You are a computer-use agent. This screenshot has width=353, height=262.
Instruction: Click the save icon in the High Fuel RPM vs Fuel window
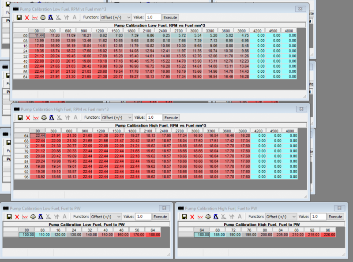19,118
